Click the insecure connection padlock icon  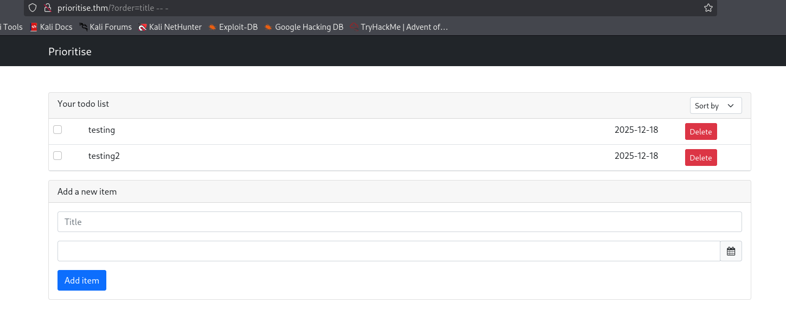coord(47,8)
